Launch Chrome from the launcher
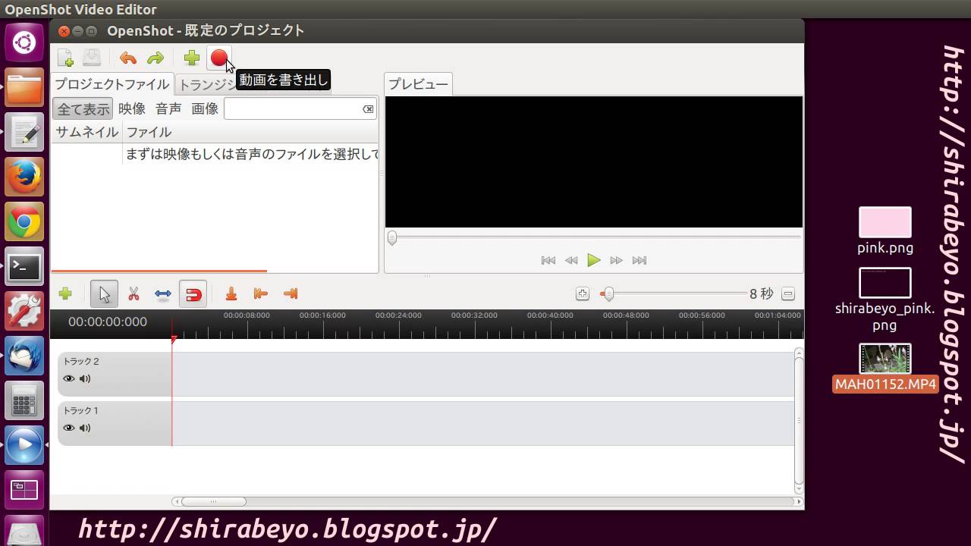 (x=24, y=222)
